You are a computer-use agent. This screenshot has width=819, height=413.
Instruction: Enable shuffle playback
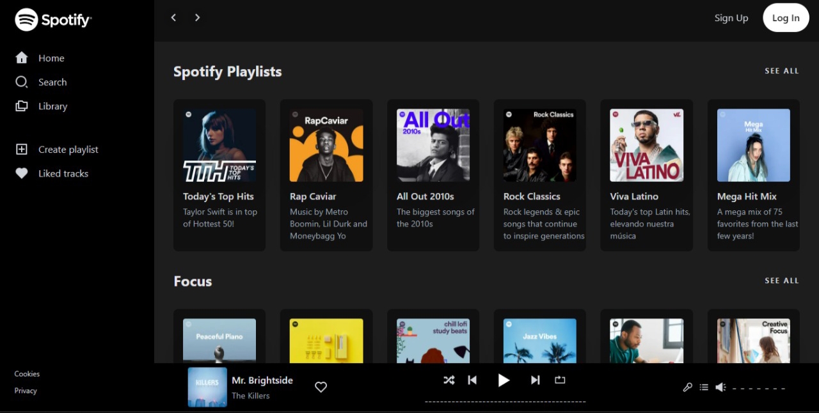(449, 380)
